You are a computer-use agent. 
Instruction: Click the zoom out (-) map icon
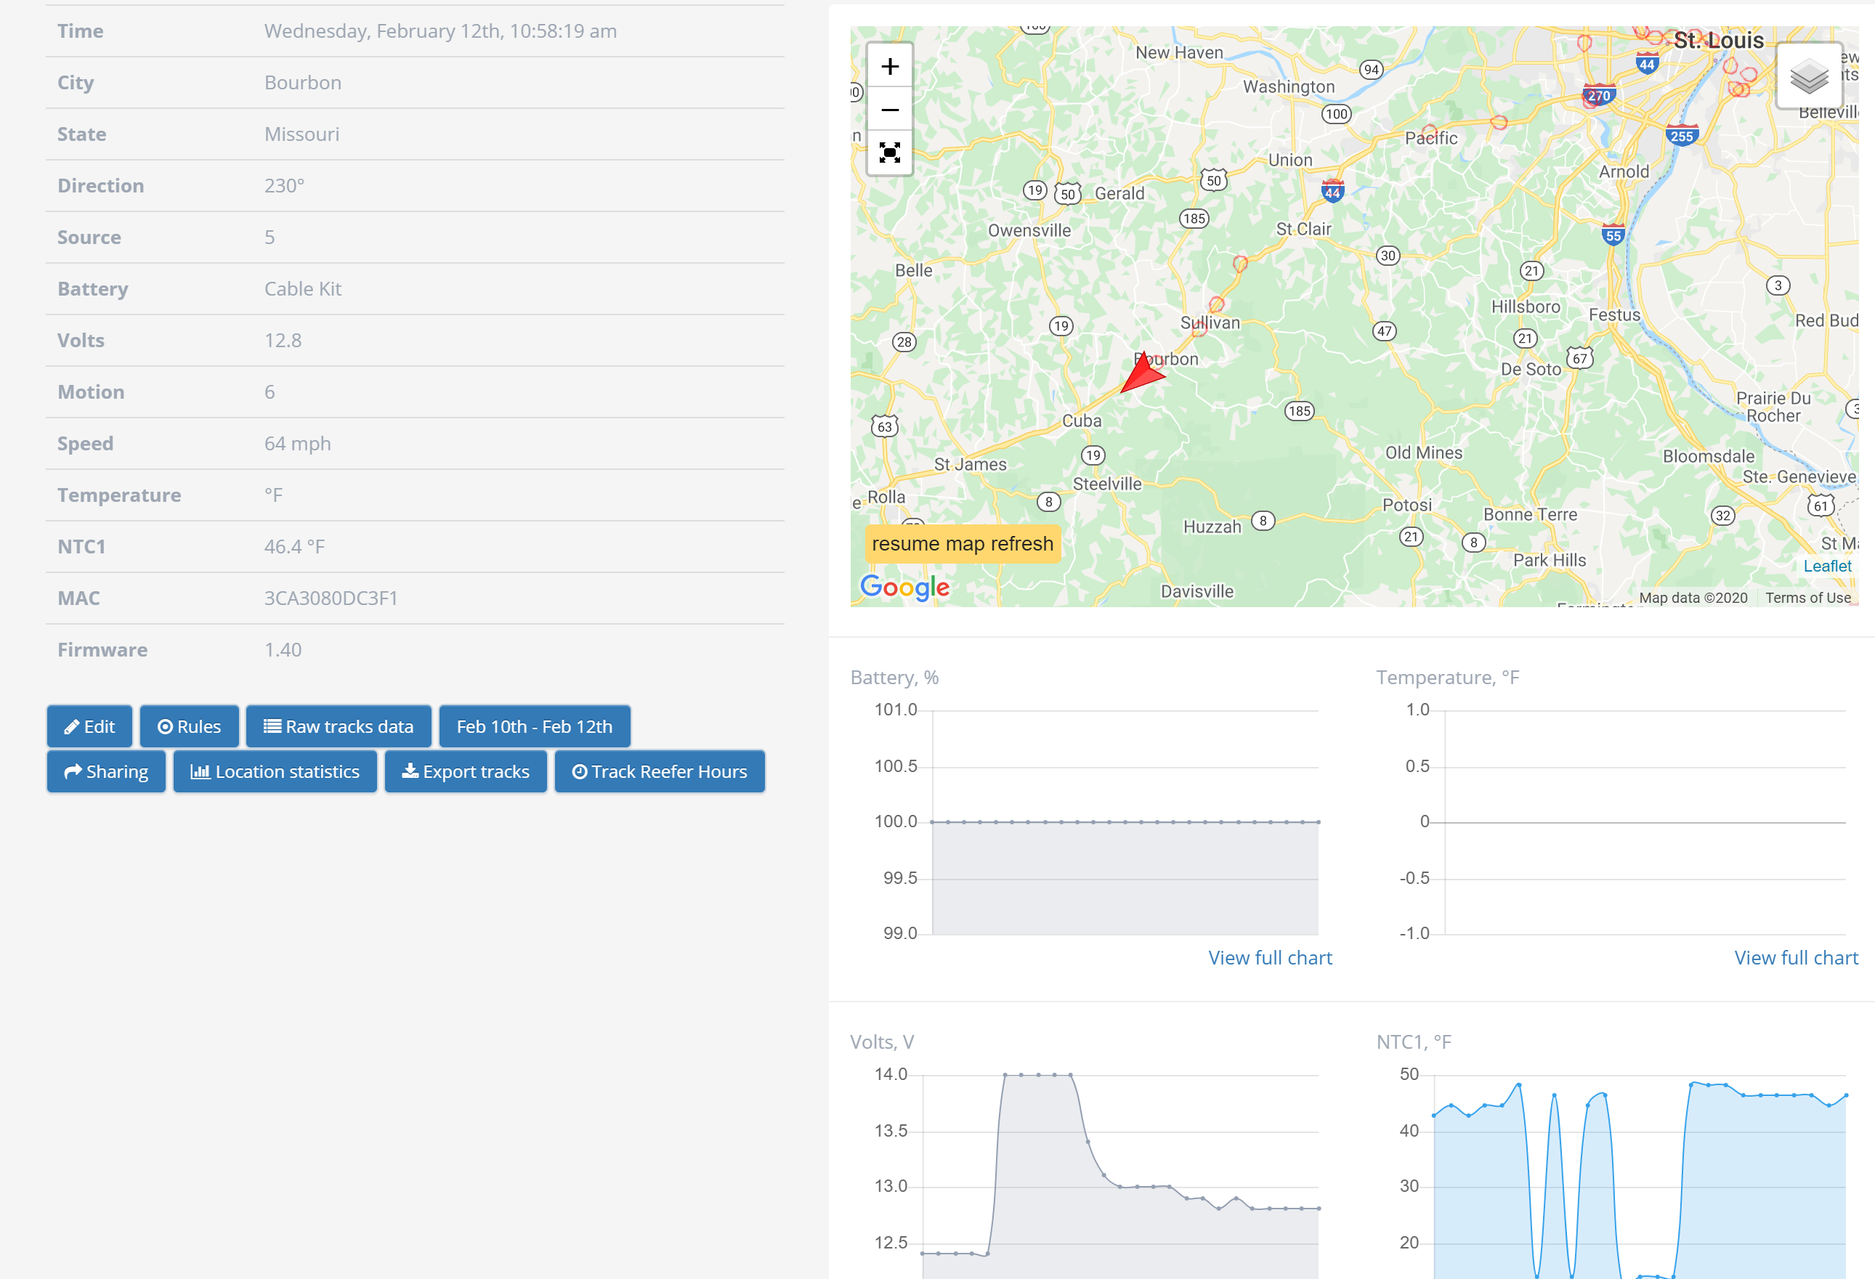click(x=889, y=110)
